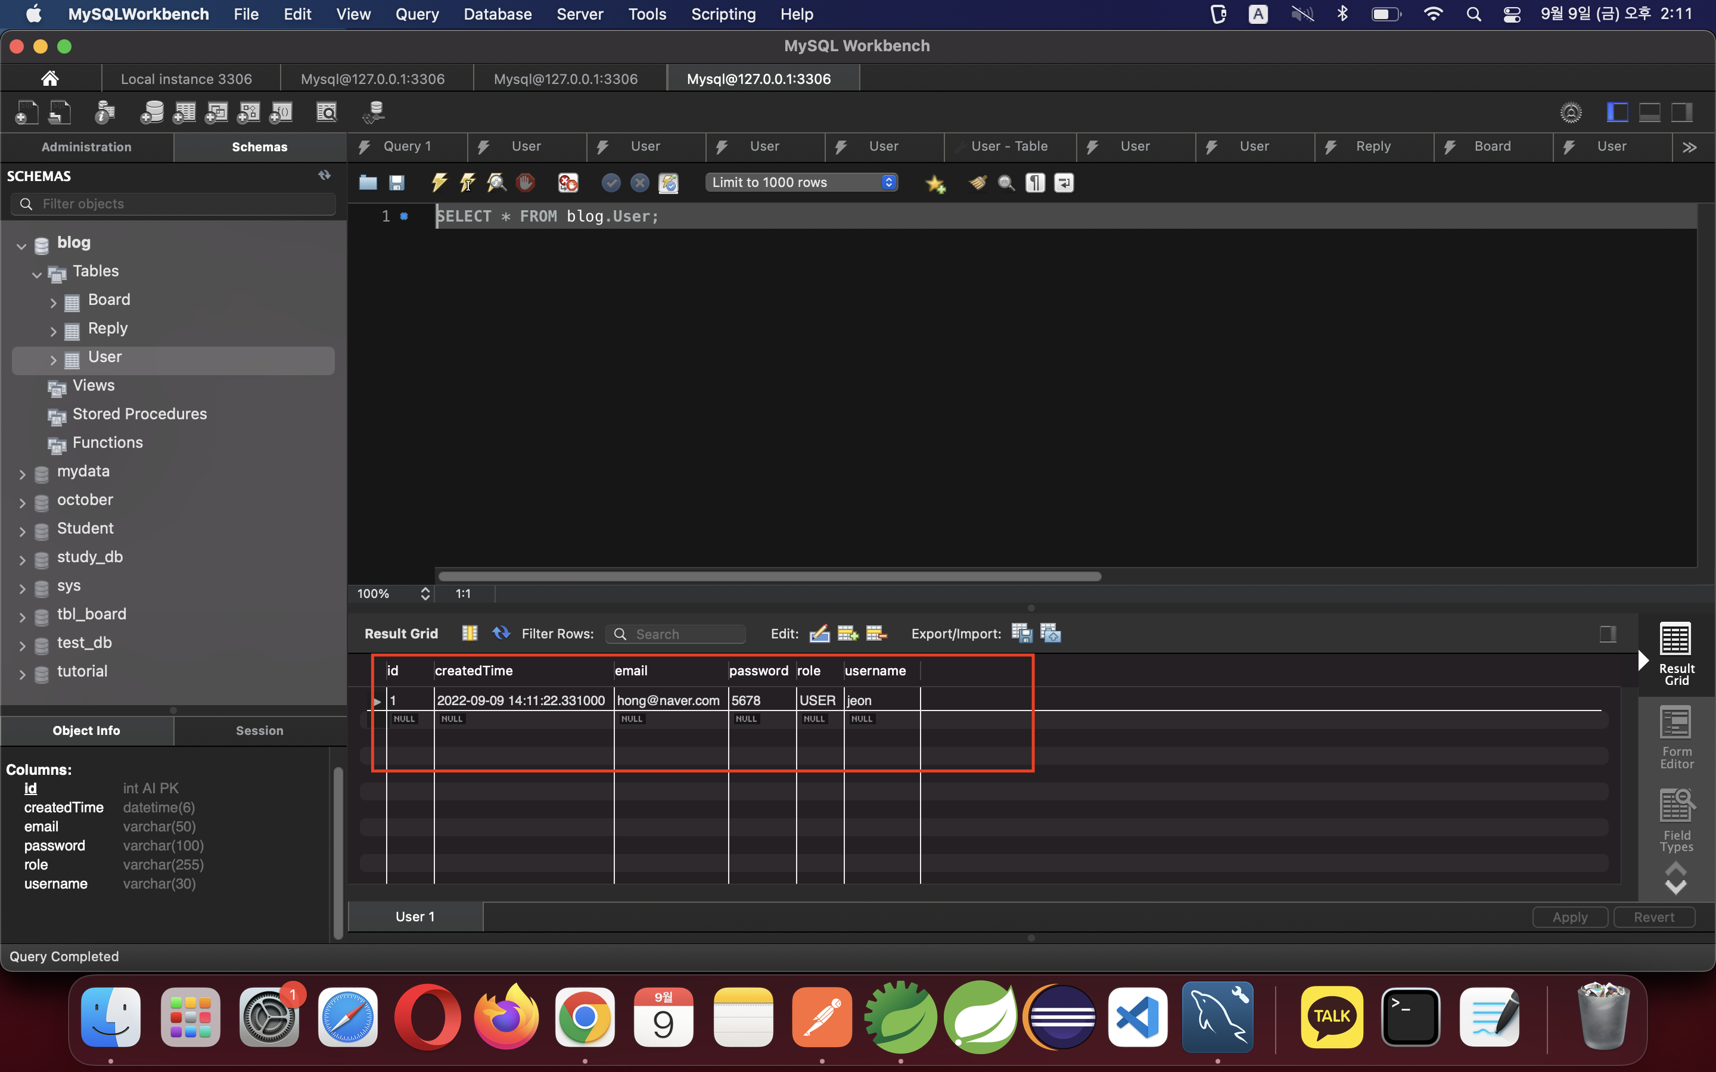Switch to Session tab

[x=260, y=730]
